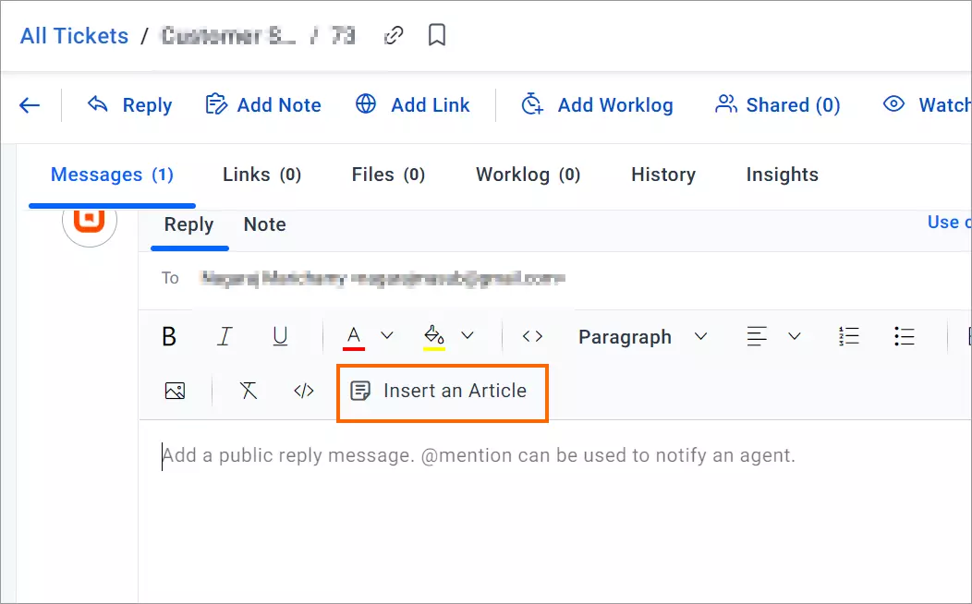Open HTML source code view
The width and height of the screenshot is (972, 604).
tap(304, 391)
